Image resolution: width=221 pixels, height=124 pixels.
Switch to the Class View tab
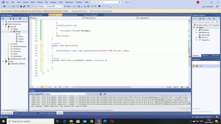(215, 55)
